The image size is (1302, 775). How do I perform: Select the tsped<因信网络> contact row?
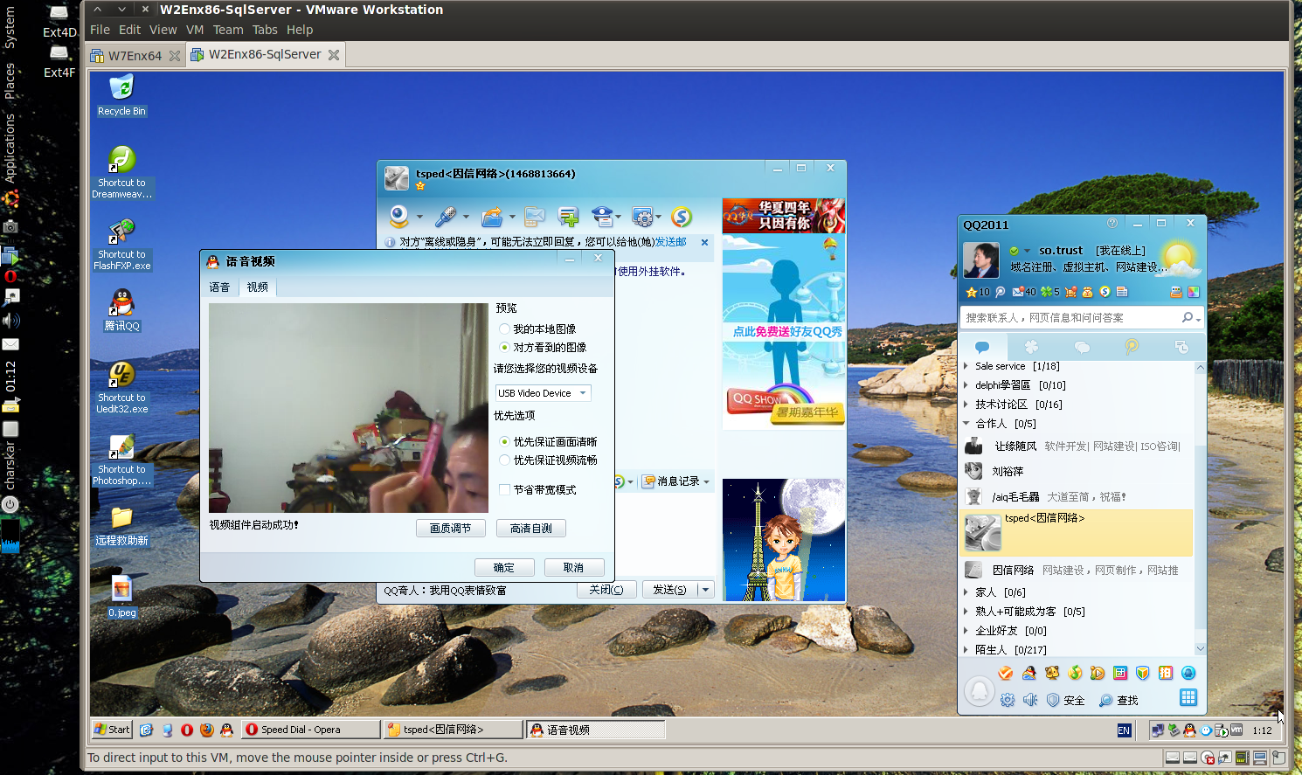pos(1077,533)
